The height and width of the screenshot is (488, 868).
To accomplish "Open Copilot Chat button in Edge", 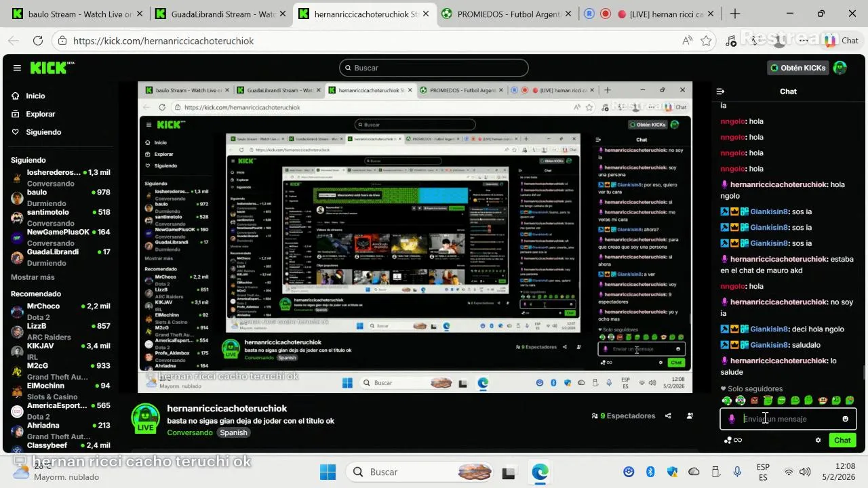I will [842, 41].
